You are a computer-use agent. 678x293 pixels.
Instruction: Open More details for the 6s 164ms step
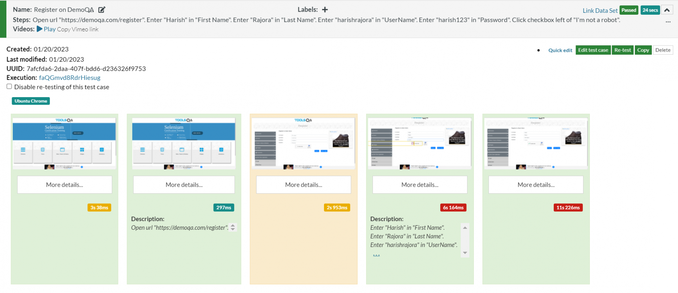tap(420, 185)
